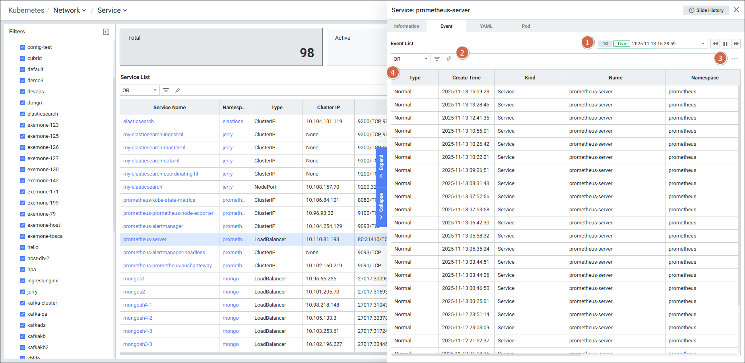The height and width of the screenshot is (363, 745).
Task: Fast-forward the event time range
Action: 736,44
